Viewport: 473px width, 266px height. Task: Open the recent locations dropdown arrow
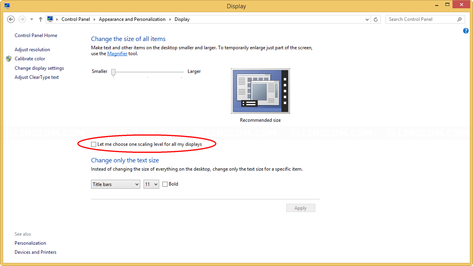point(32,19)
